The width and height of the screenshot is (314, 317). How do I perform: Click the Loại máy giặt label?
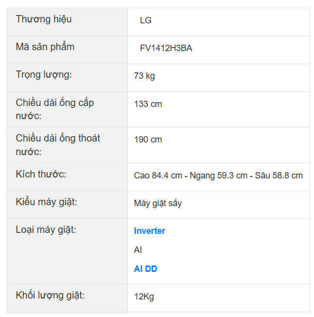pos(46,230)
